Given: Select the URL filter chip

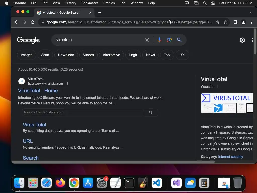Looking at the screenshot, I should [x=182, y=55].
